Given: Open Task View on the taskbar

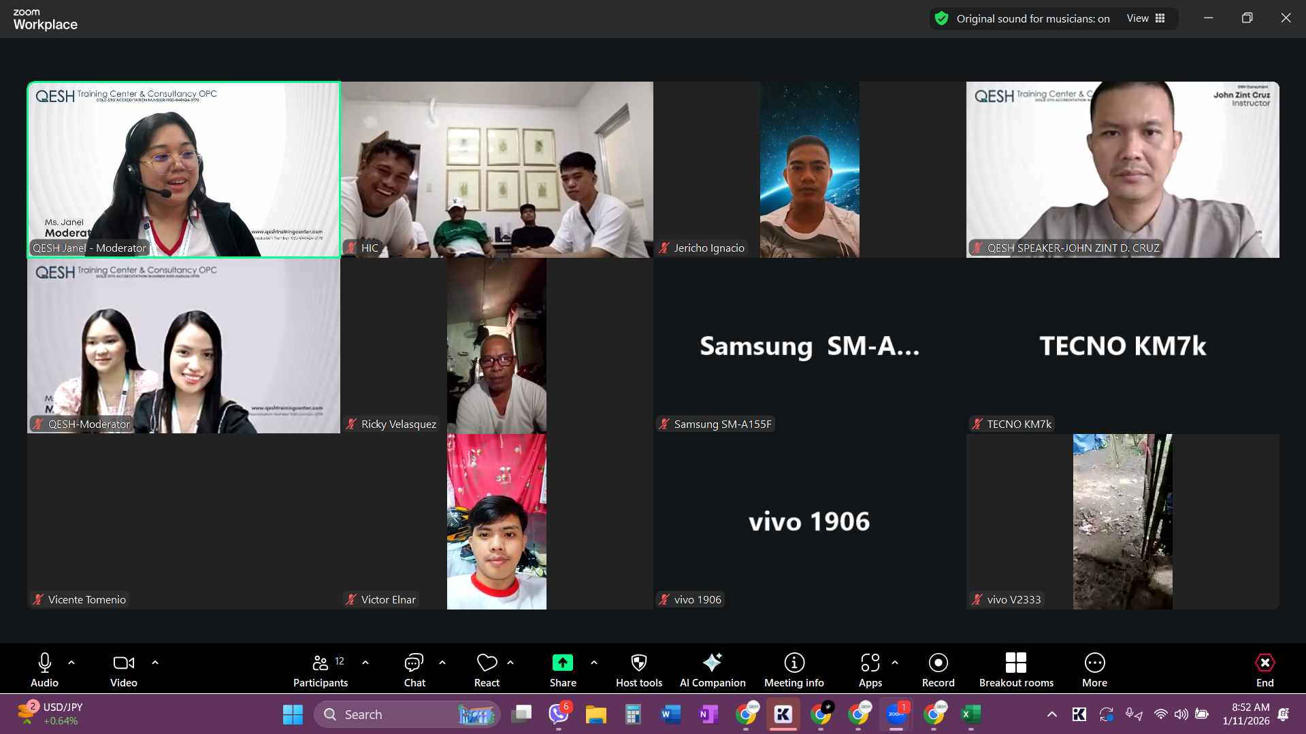Looking at the screenshot, I should point(522,714).
